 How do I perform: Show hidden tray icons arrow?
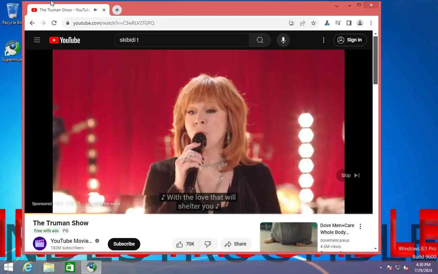(x=381, y=267)
